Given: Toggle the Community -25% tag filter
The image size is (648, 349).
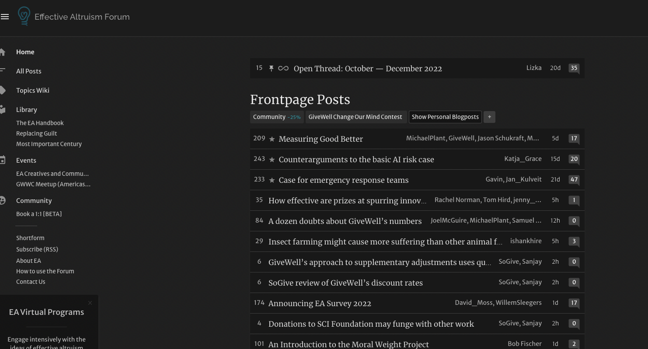Looking at the screenshot, I should tap(277, 117).
